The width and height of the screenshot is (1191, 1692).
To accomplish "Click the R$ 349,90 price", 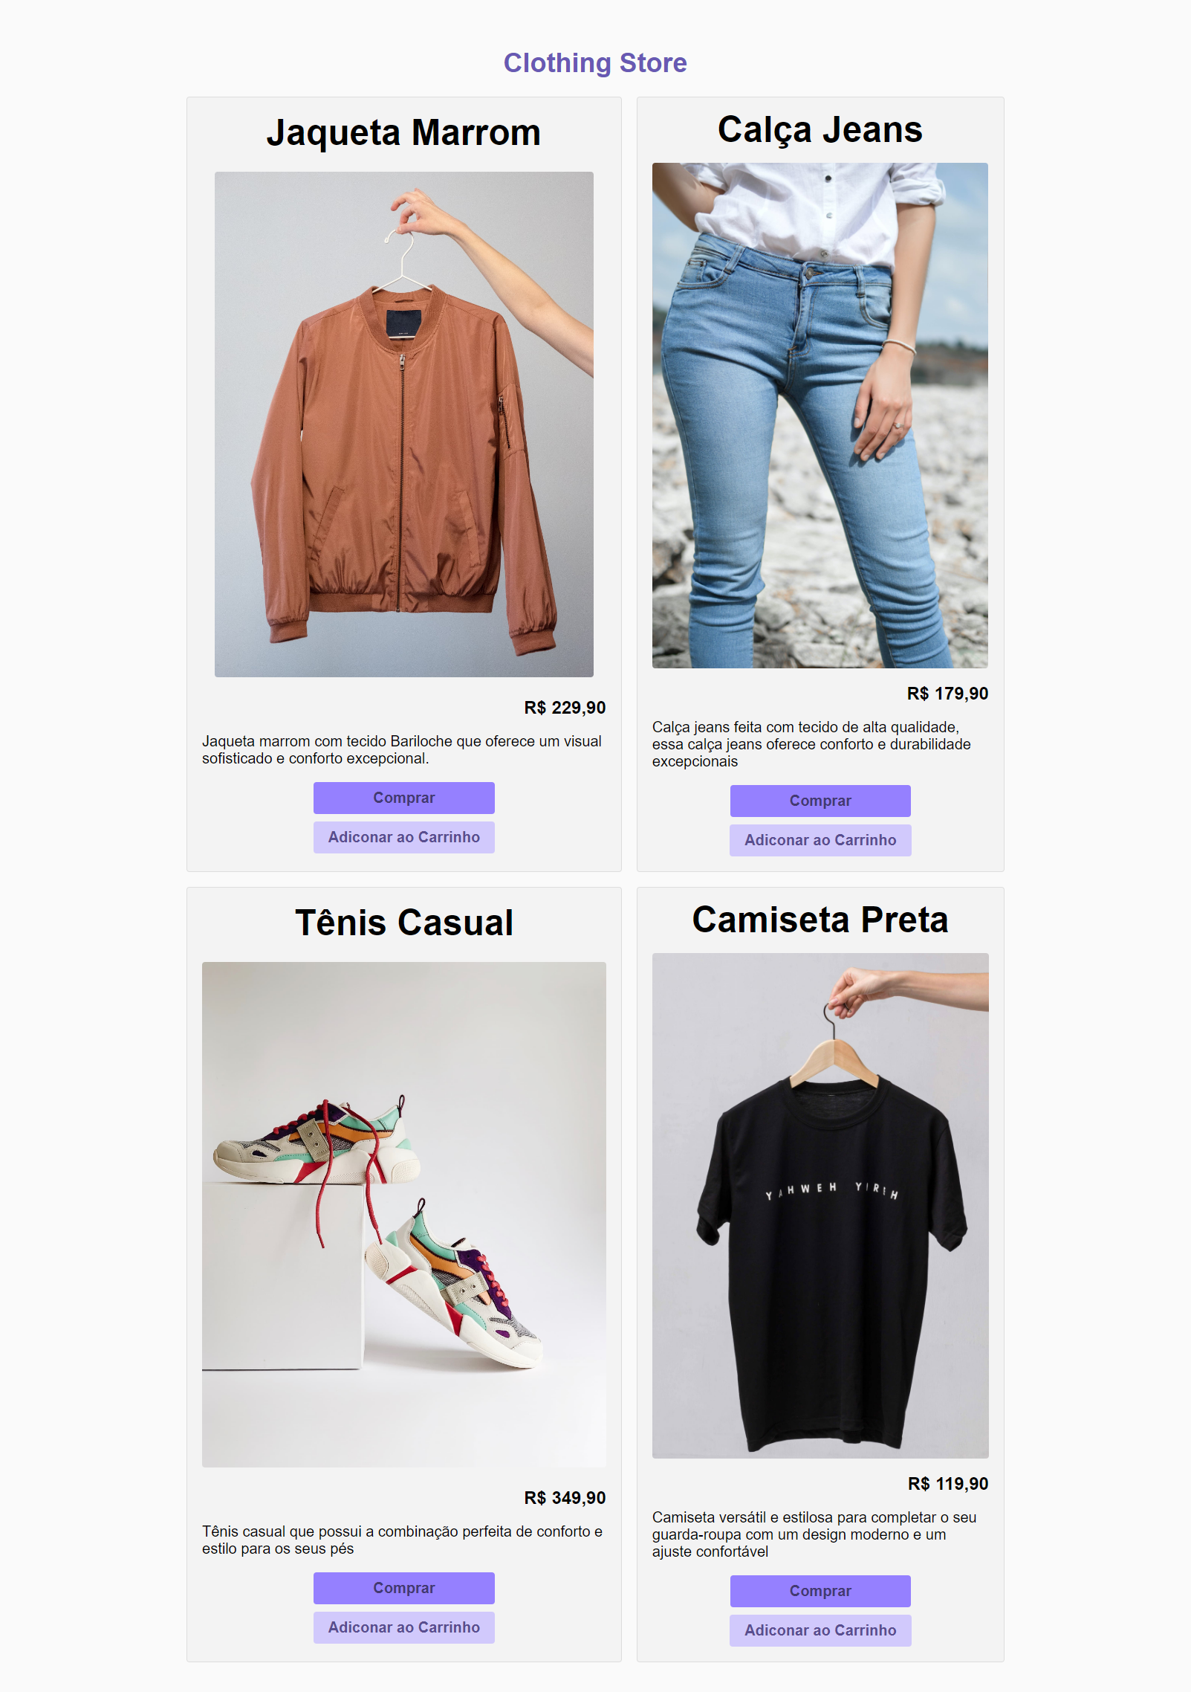I will click(565, 1498).
